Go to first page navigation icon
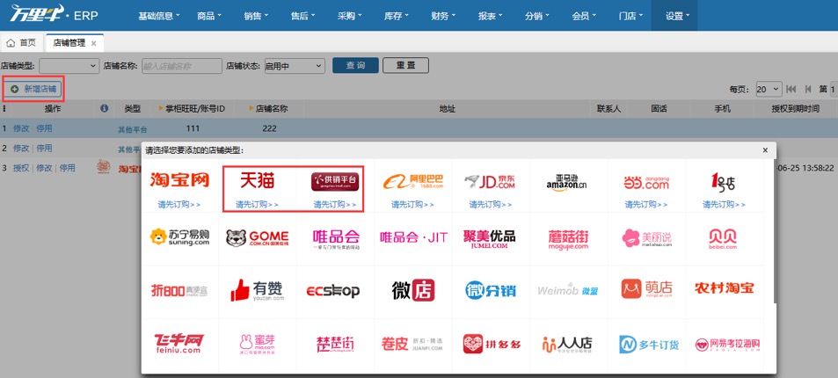Viewport: 838px width, 378px height. pyautogui.click(x=791, y=89)
